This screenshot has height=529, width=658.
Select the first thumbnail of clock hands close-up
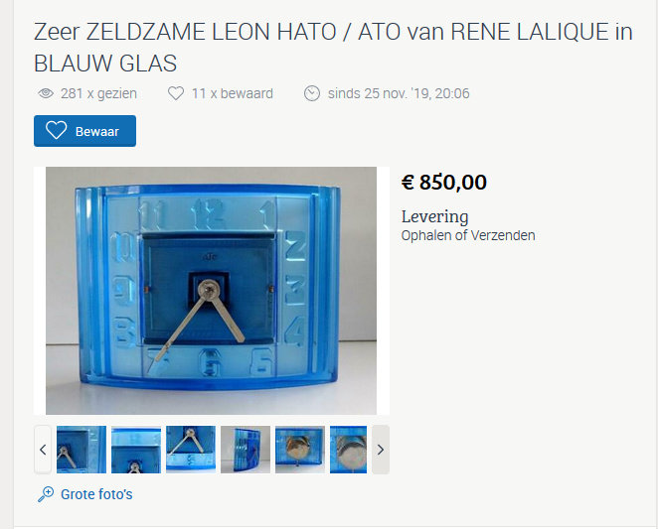point(82,450)
